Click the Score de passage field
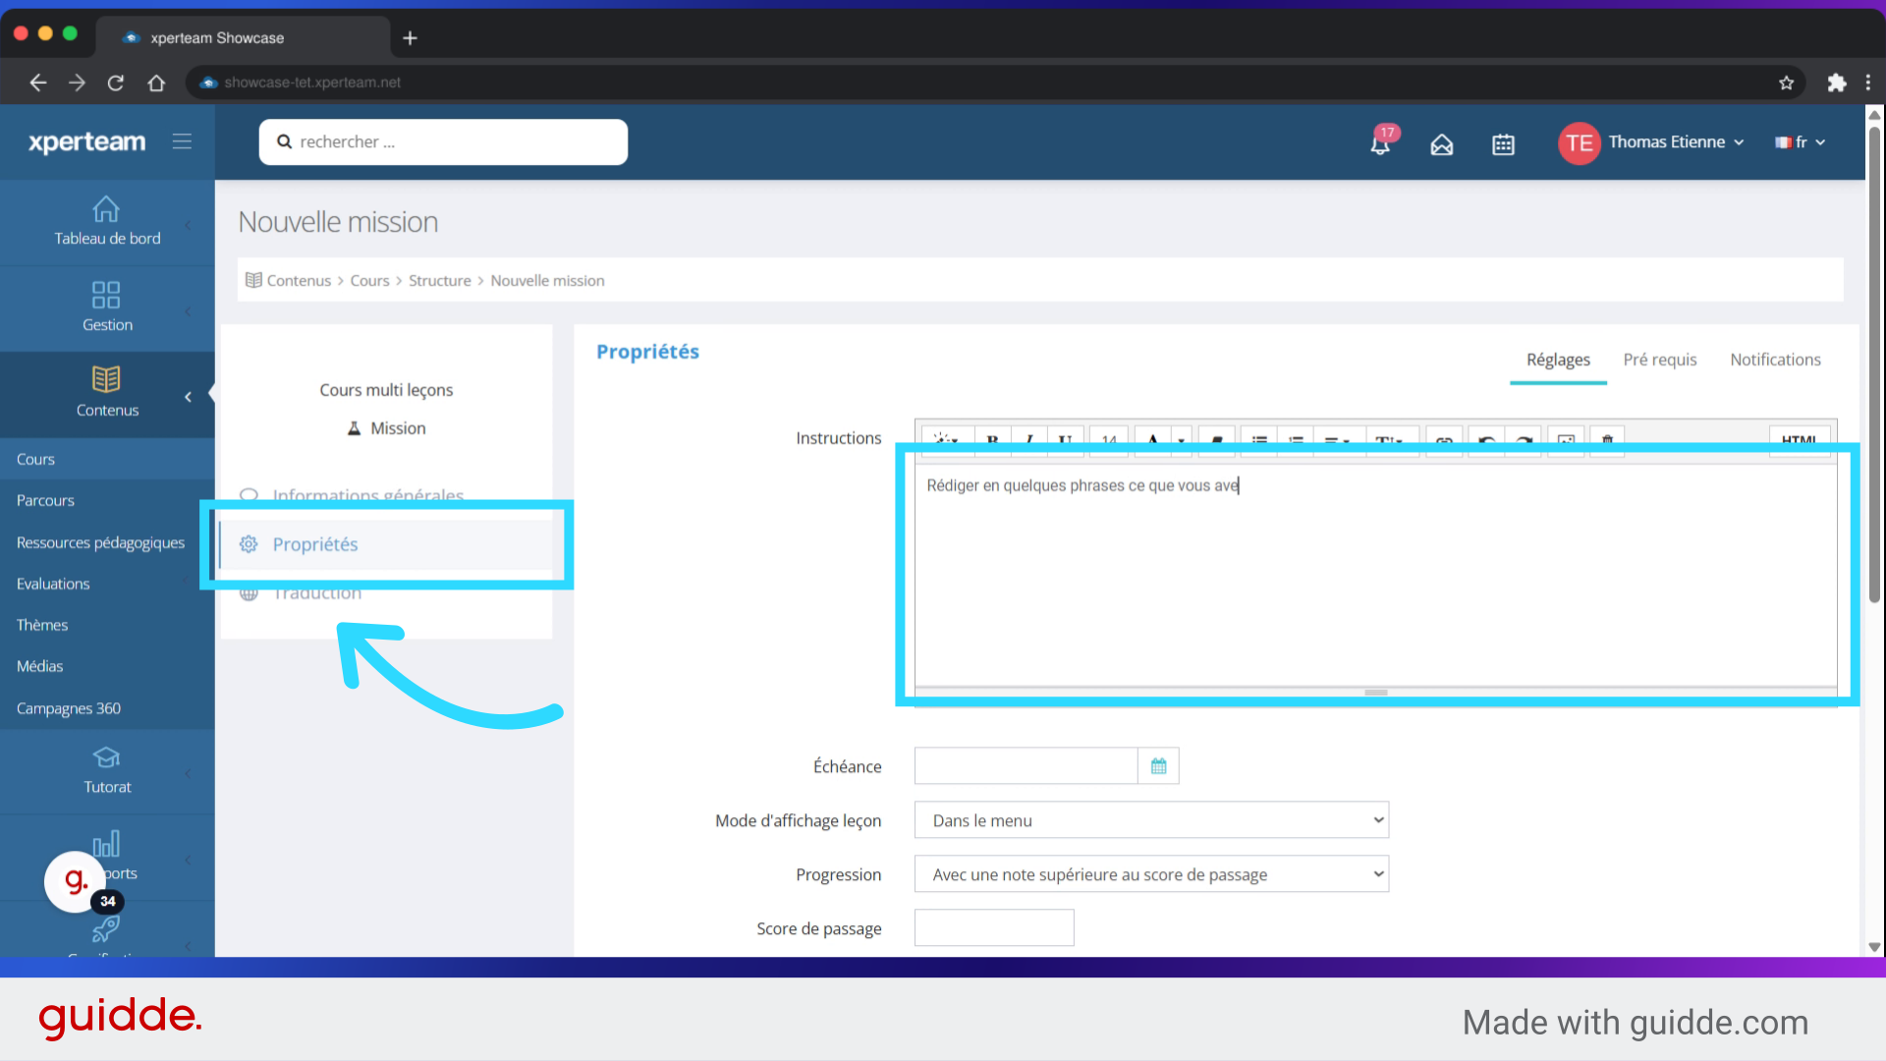 [993, 927]
